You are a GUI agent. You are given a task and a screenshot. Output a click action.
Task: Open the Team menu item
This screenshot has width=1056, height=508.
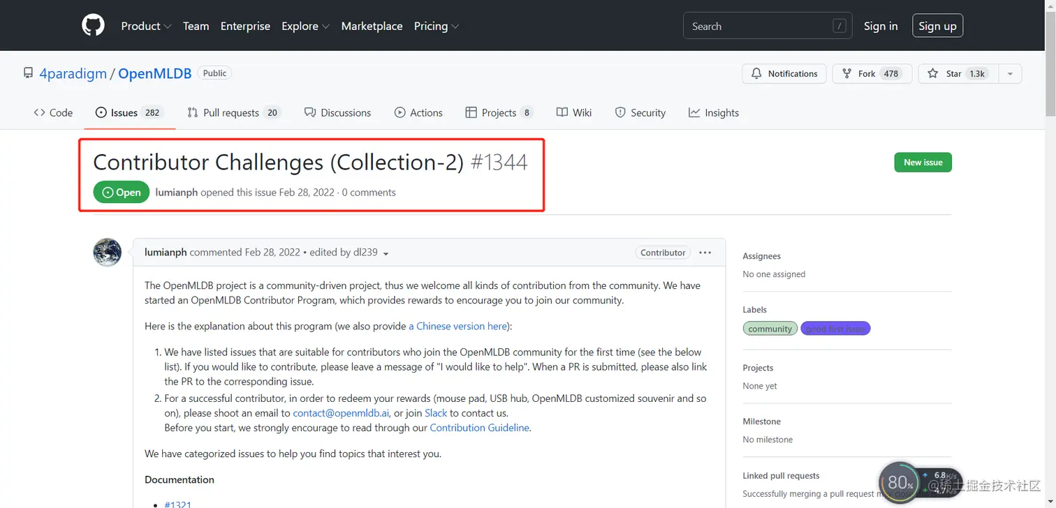point(196,26)
